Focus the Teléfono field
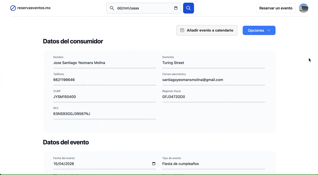This screenshot has width=318, height=175. [104, 80]
